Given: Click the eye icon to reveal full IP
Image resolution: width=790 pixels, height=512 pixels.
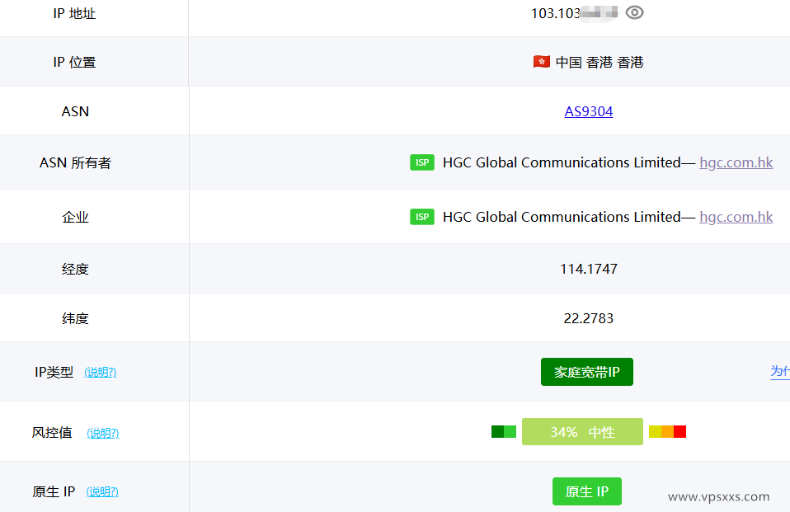Looking at the screenshot, I should tap(634, 12).
